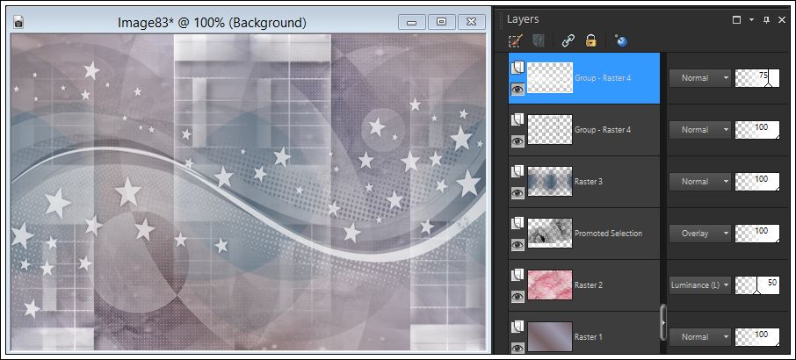
Task: Click thumbnail of unselected Group - Raster 4 layer
Action: coord(550,130)
